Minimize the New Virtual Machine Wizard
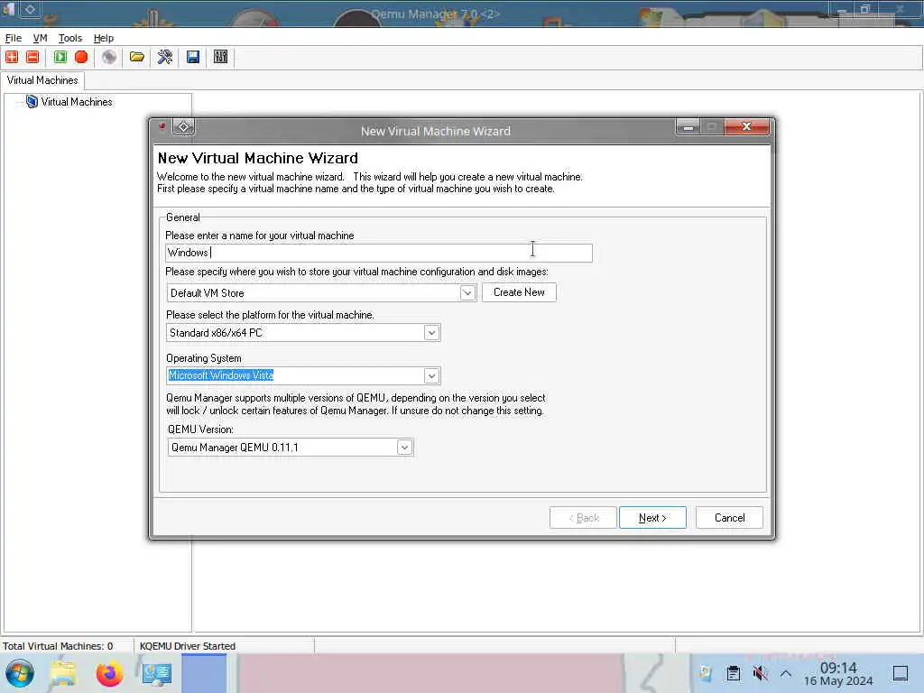The height and width of the screenshot is (693, 924). [688, 126]
